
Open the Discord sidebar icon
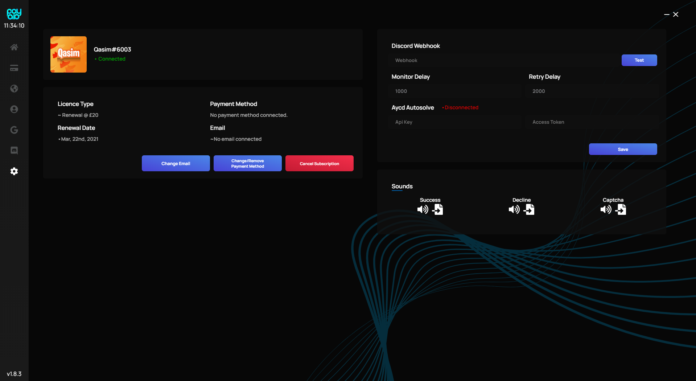[x=14, y=151]
